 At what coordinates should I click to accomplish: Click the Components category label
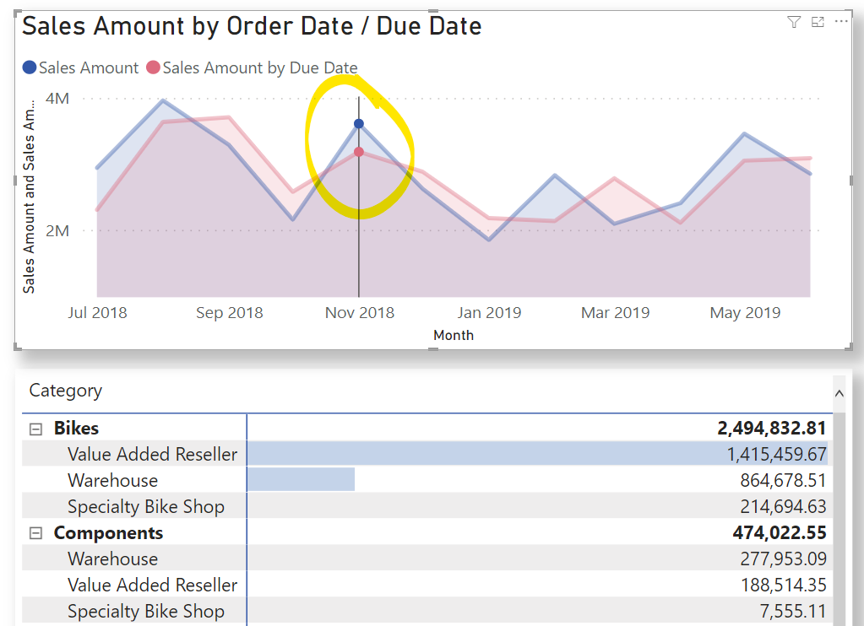point(109,533)
